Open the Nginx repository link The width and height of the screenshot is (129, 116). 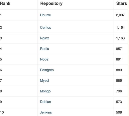(x=45, y=38)
